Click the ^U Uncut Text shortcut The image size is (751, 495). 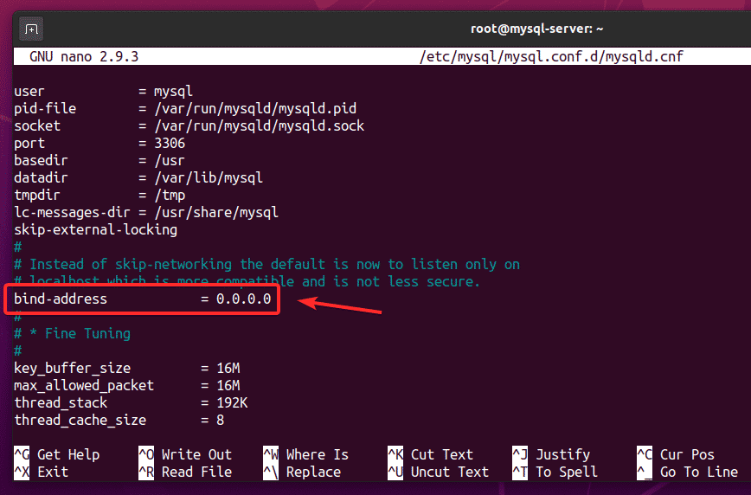point(439,472)
